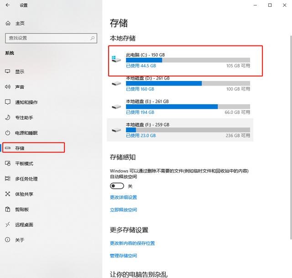The height and width of the screenshot is (278, 292).
Task: Toggle the Storage Sense (存储感知) switch
Action: [x=117, y=186]
